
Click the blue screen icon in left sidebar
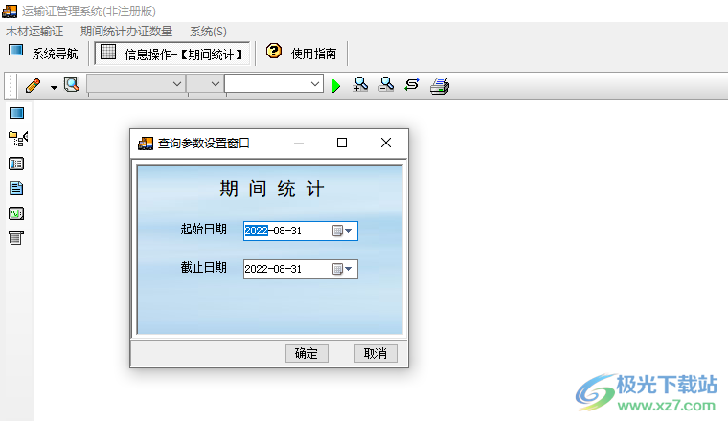click(x=16, y=113)
